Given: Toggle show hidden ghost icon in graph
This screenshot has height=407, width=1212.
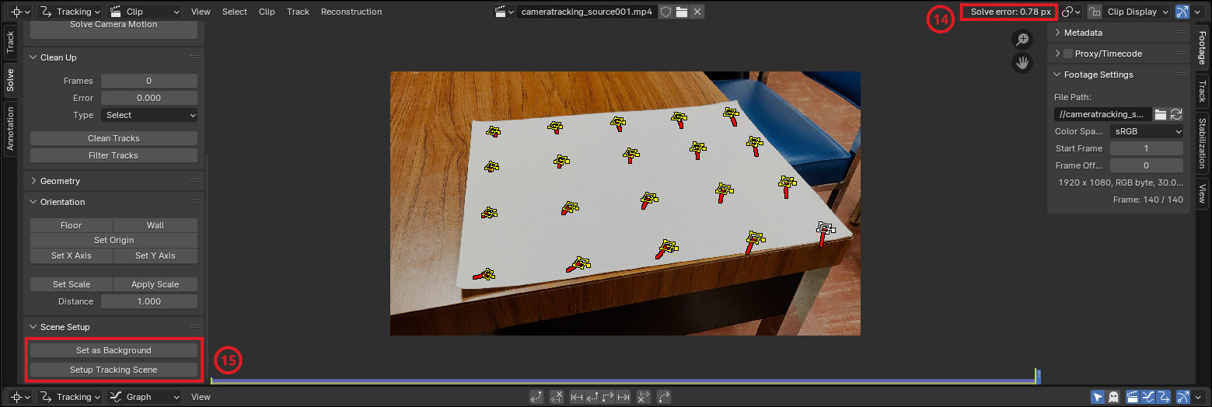Looking at the screenshot, I should coord(1112,397).
